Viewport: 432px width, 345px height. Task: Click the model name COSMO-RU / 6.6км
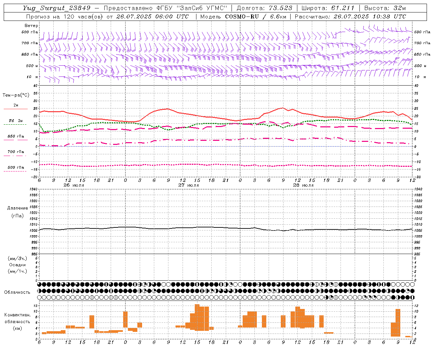[x=255, y=17]
